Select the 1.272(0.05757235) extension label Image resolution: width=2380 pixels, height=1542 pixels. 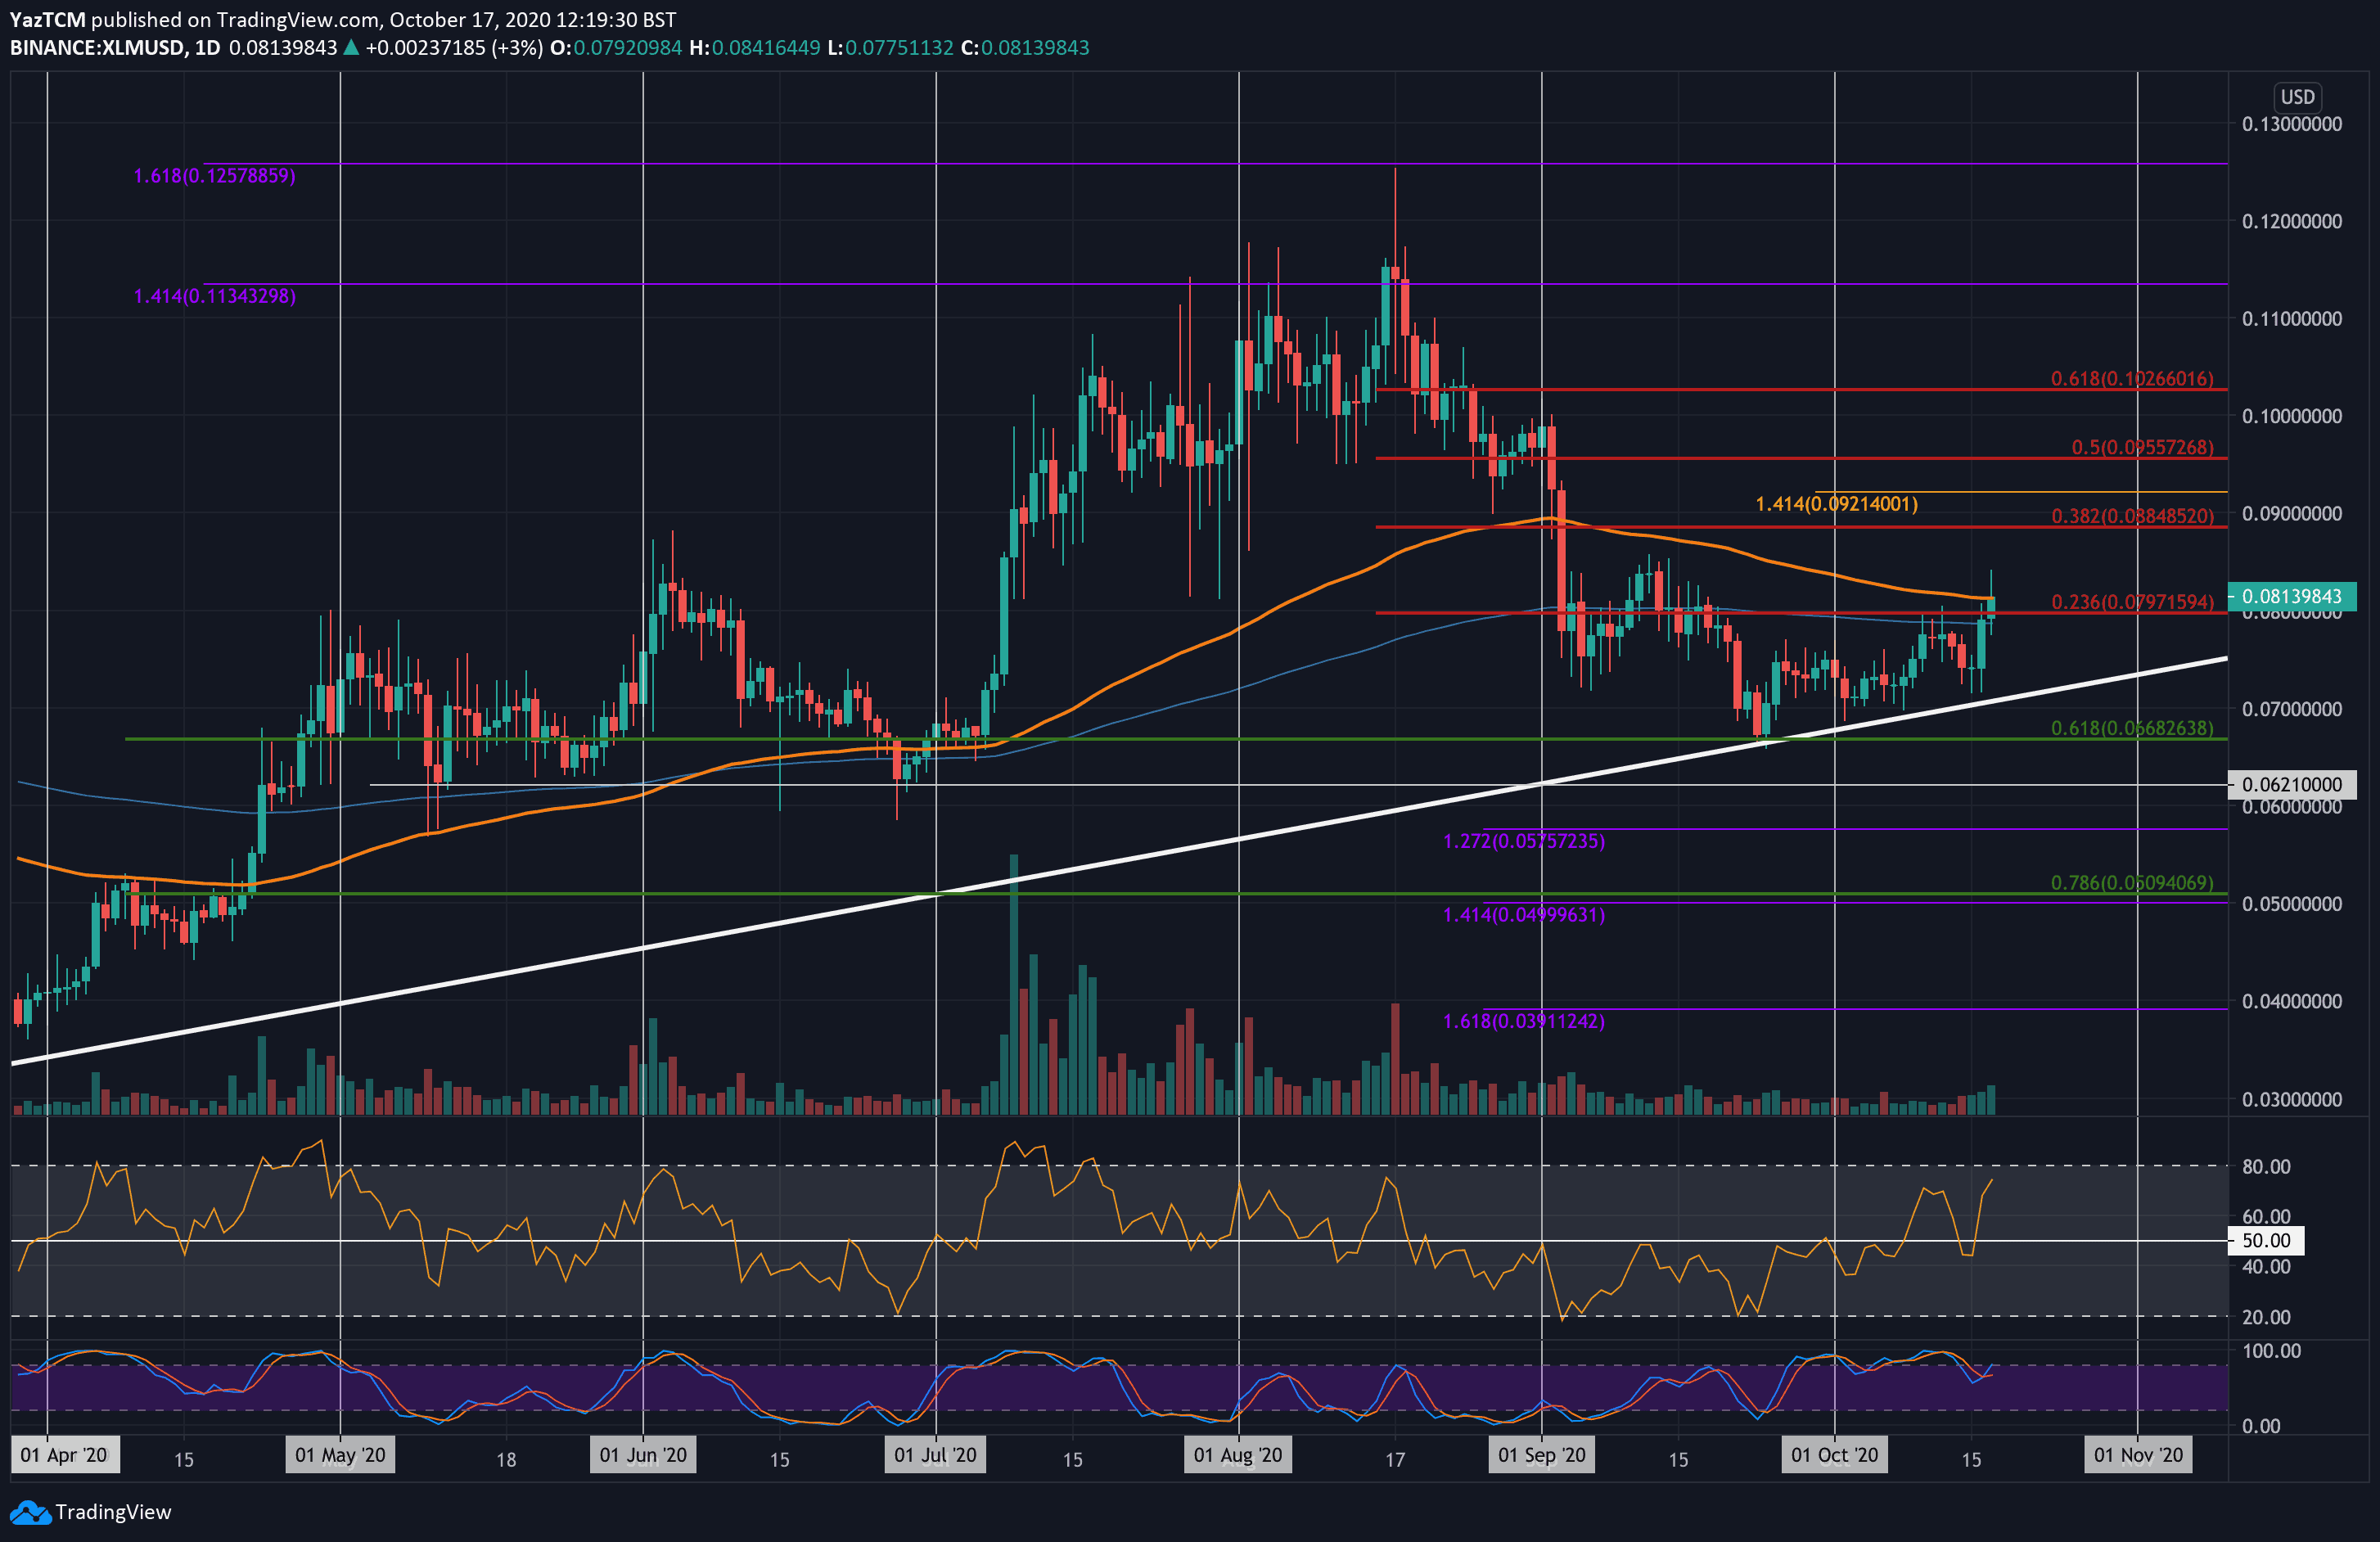click(1524, 841)
